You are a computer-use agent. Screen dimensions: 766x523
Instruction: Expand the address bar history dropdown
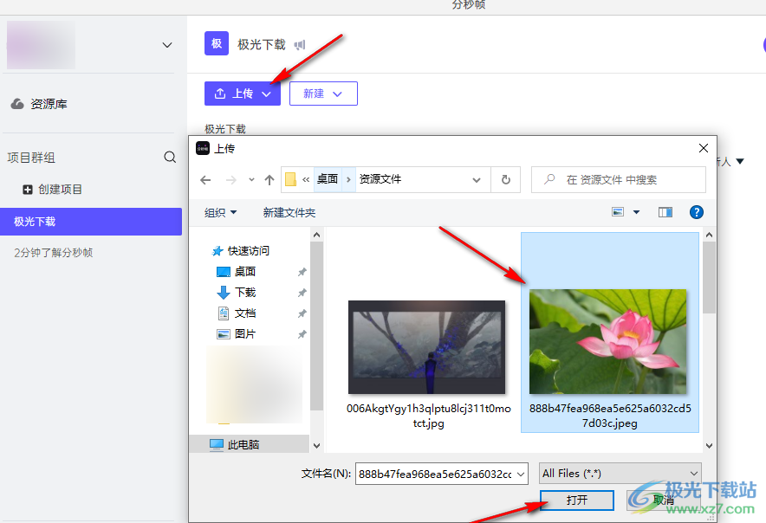pos(477,180)
